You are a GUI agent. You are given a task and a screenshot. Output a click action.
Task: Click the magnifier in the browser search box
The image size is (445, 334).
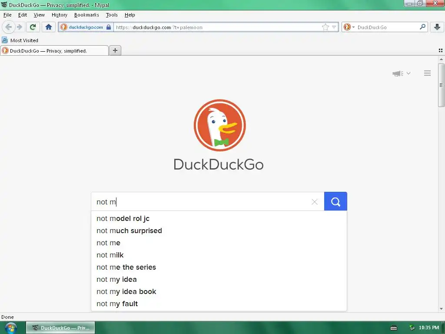tap(422, 27)
